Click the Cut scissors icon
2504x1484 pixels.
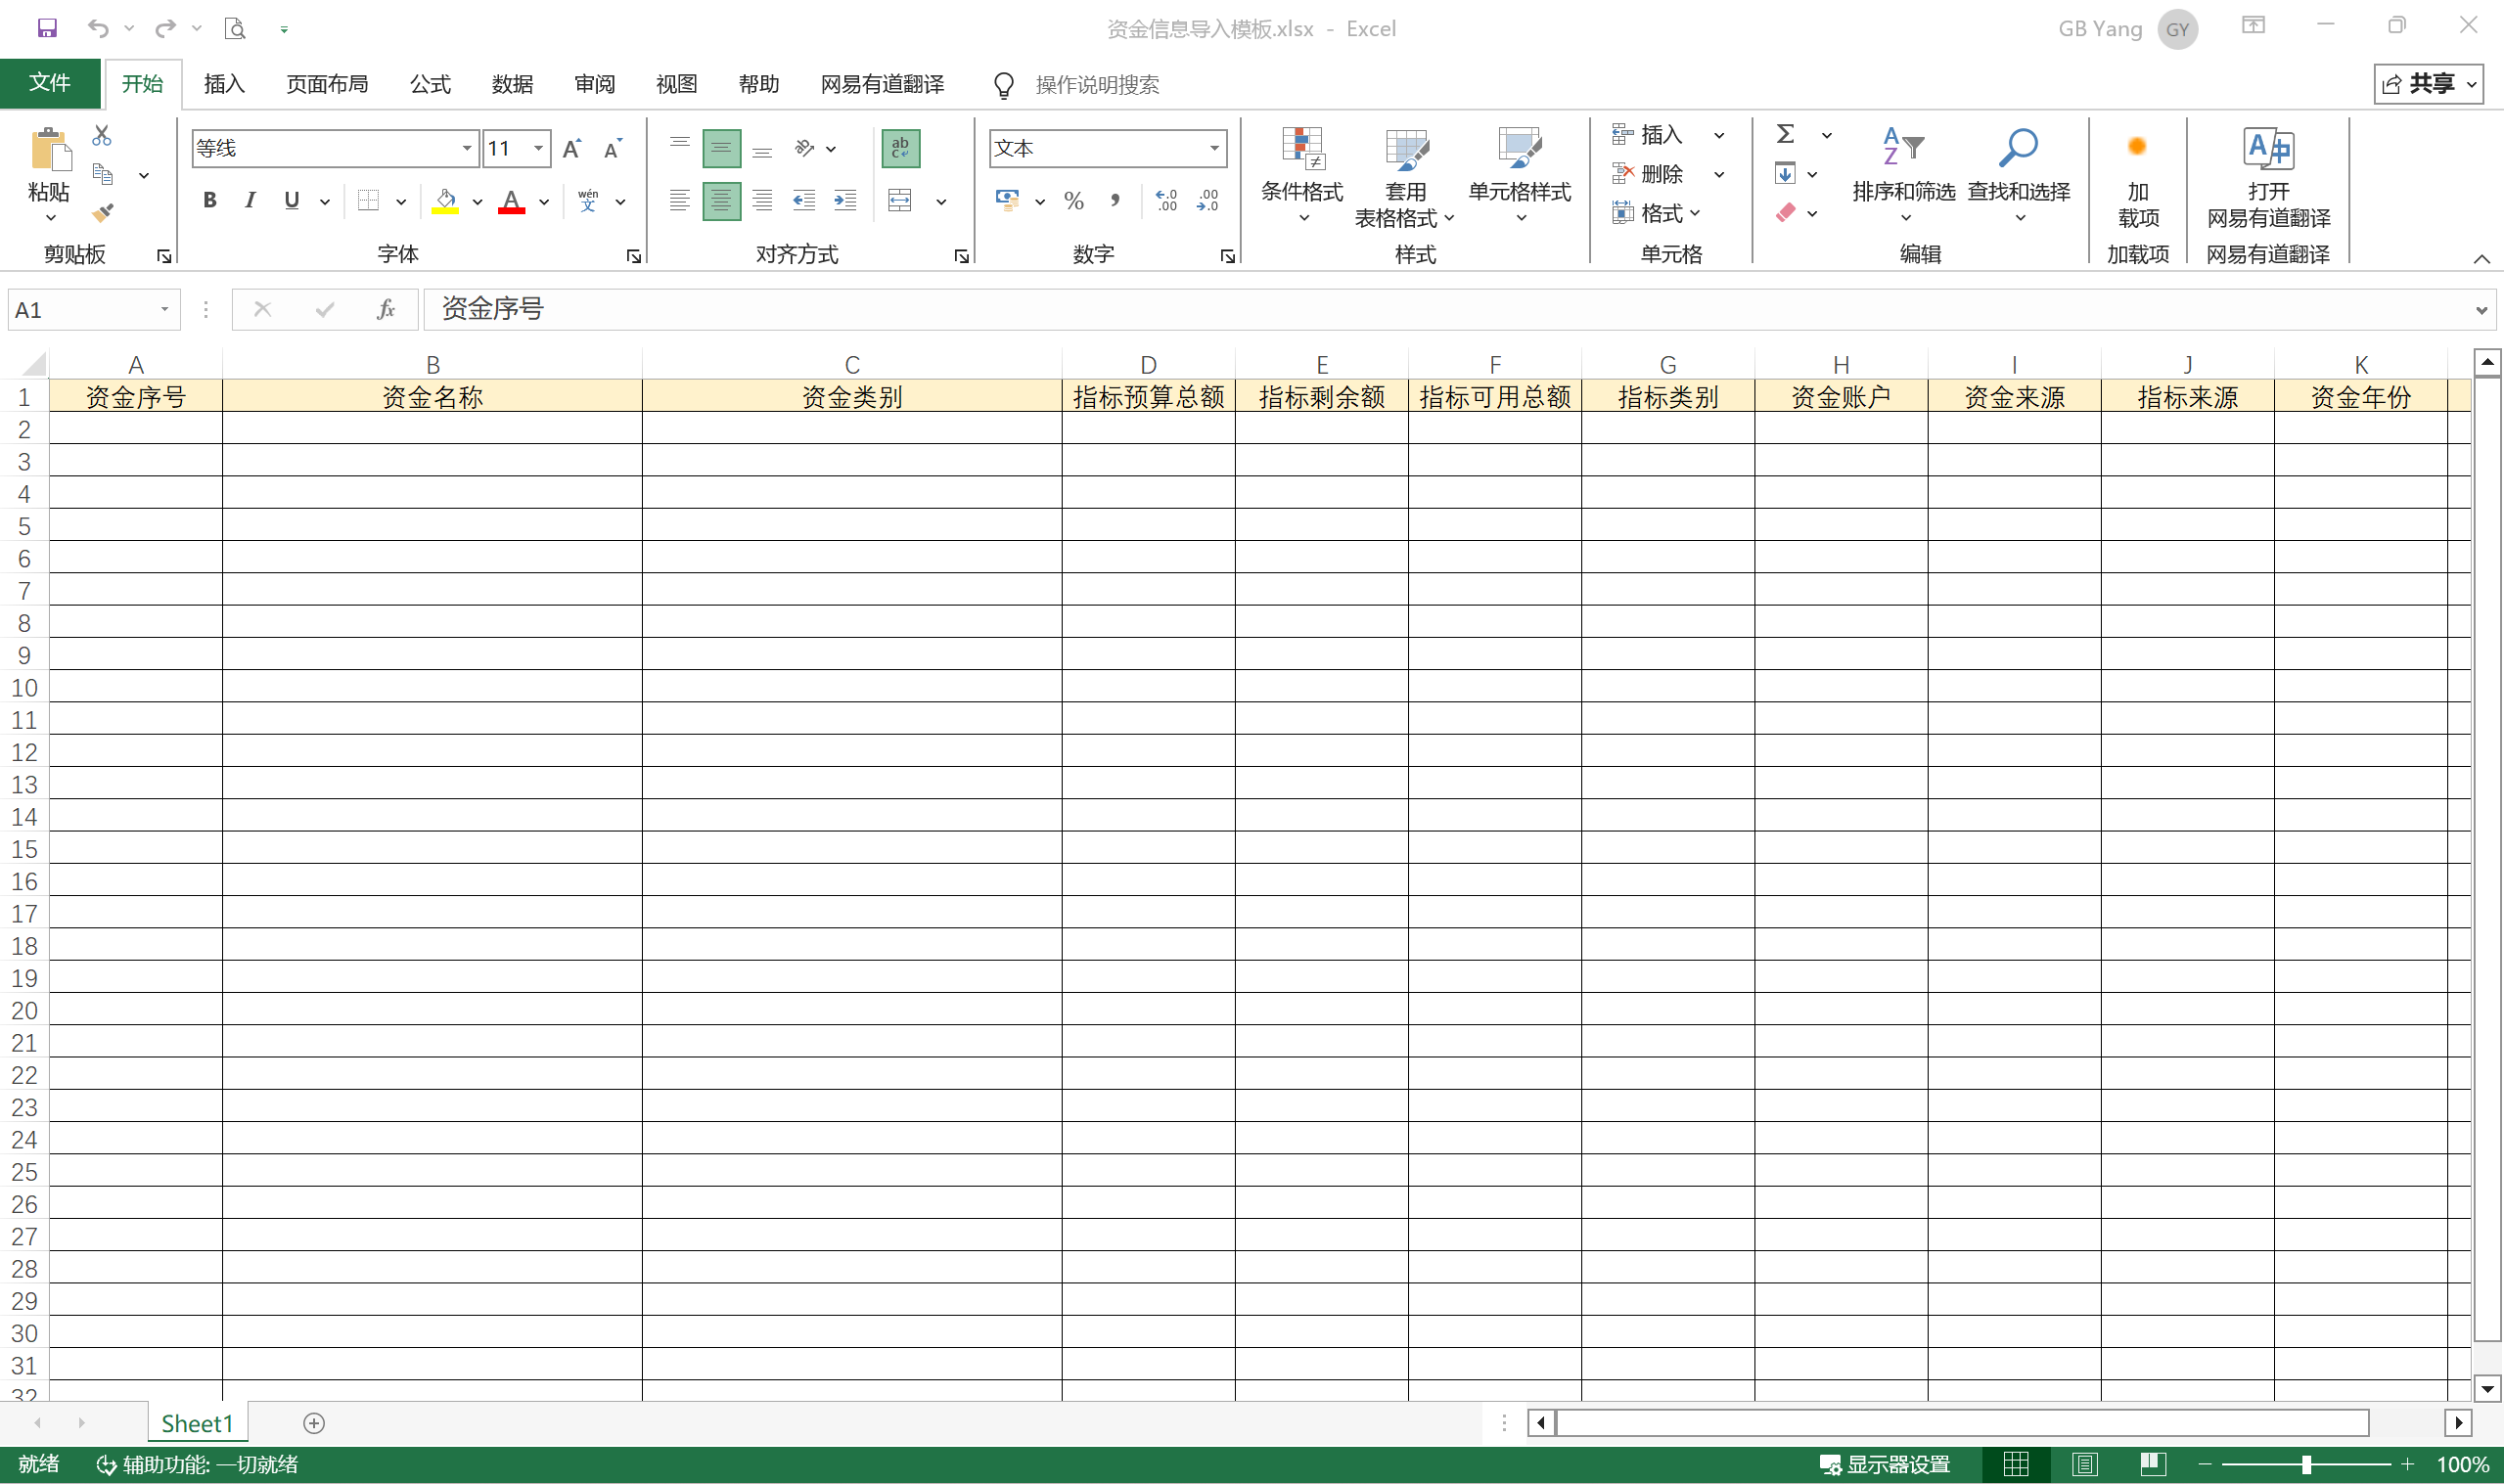pos(102,135)
